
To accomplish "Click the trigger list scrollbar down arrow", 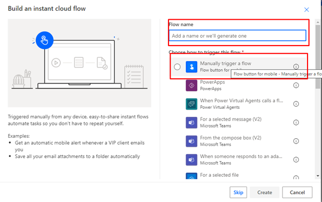I will click(318, 176).
